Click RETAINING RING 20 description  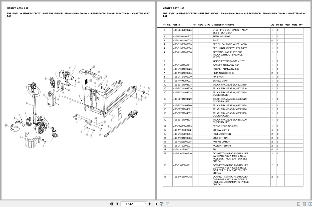223,73
